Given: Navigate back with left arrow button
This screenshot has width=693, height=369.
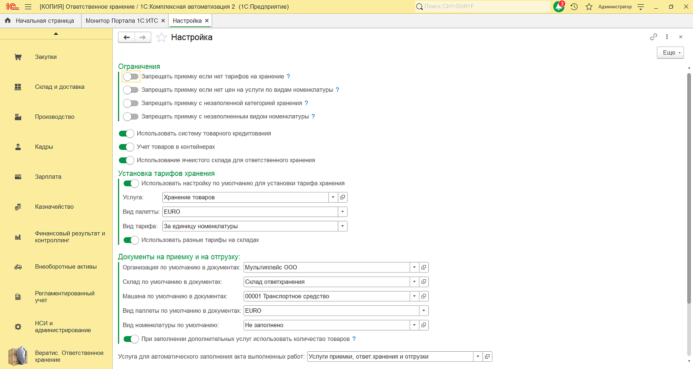Looking at the screenshot, I should (126, 37).
